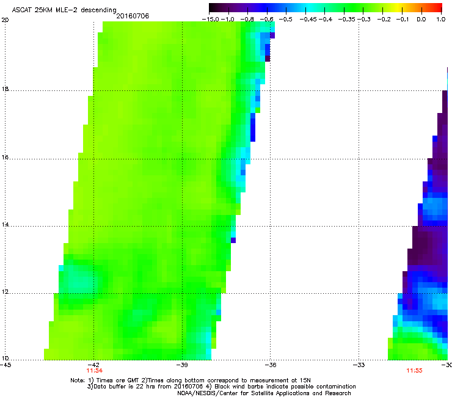
Task: Click the longitude label -36
Action: (x=271, y=365)
